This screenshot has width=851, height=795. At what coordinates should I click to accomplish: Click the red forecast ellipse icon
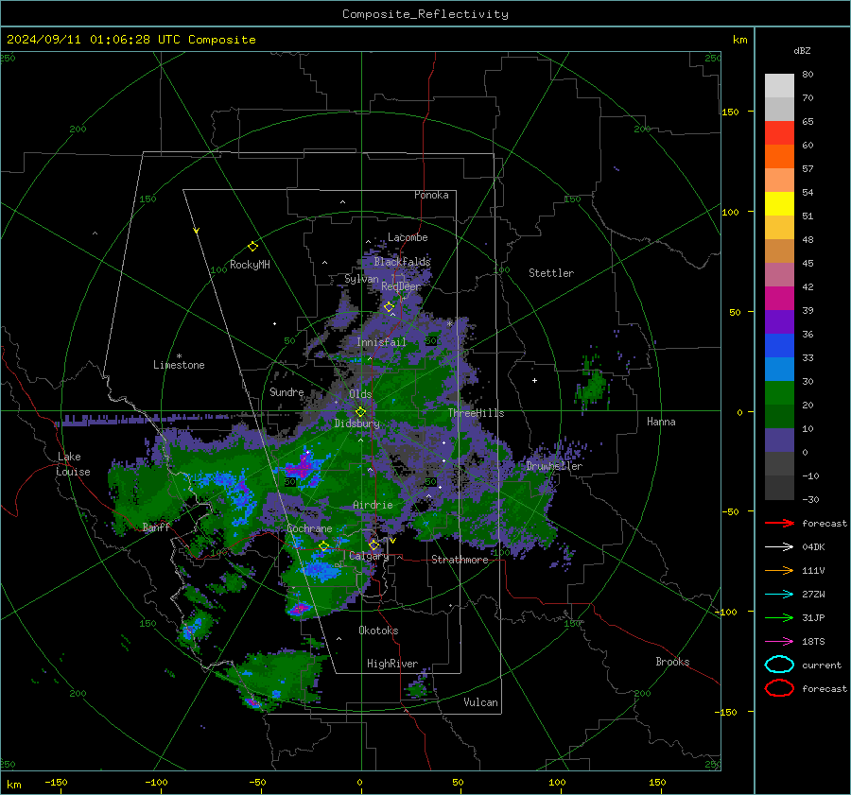779,688
